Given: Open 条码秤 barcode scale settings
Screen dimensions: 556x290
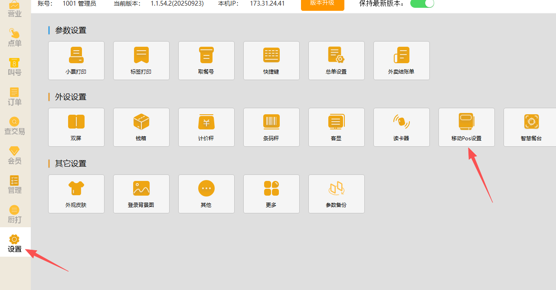Looking at the screenshot, I should click(x=271, y=127).
